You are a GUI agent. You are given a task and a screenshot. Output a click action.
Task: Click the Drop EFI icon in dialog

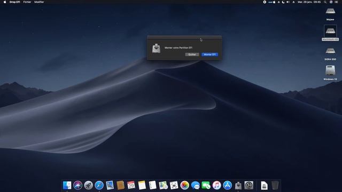[x=156, y=49]
